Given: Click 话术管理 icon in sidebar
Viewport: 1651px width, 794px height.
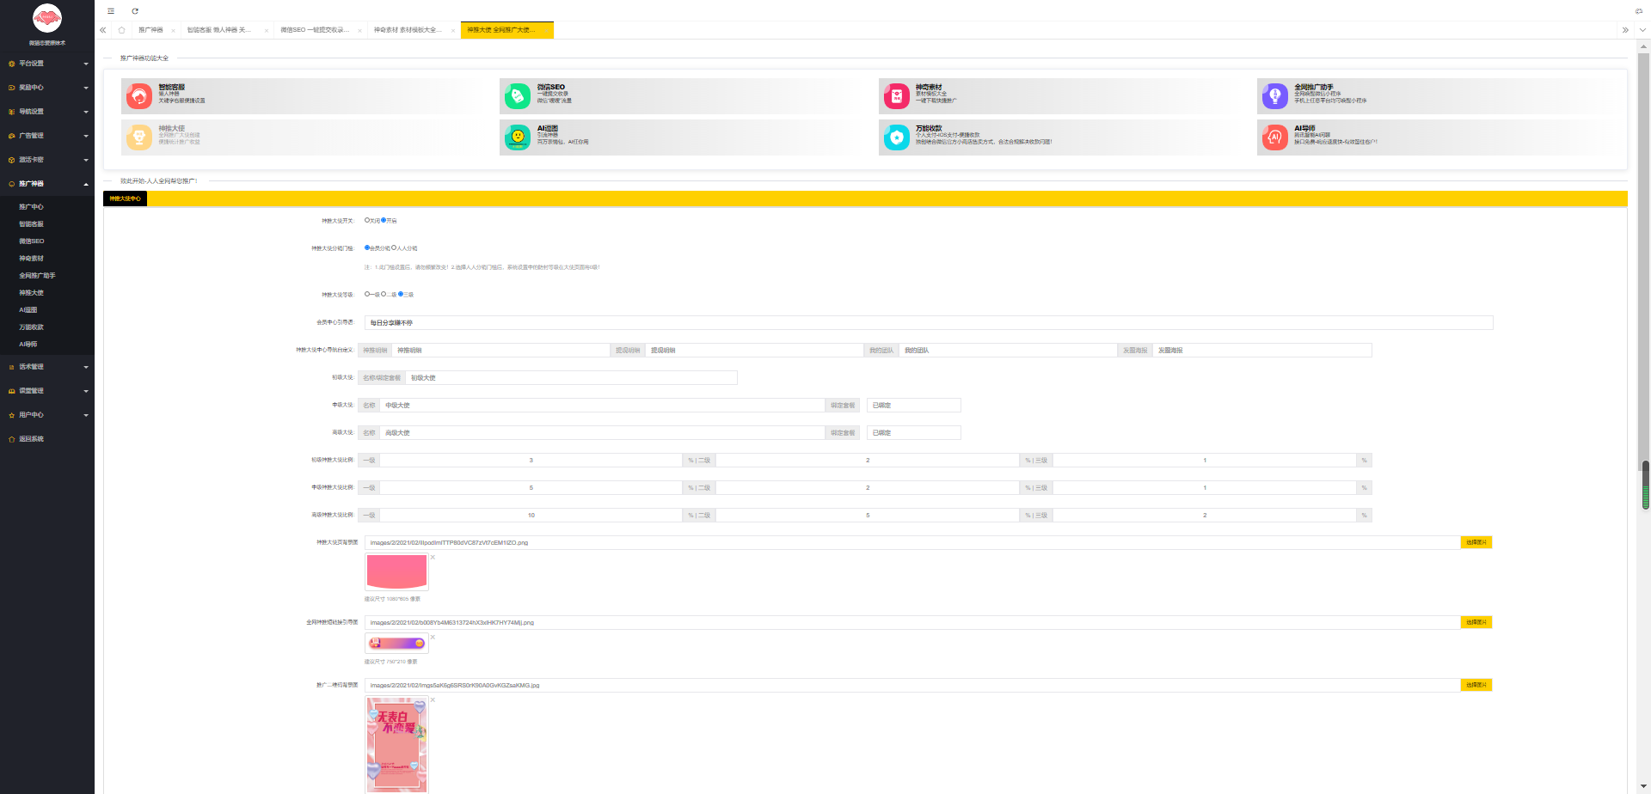Looking at the screenshot, I should pyautogui.click(x=11, y=367).
